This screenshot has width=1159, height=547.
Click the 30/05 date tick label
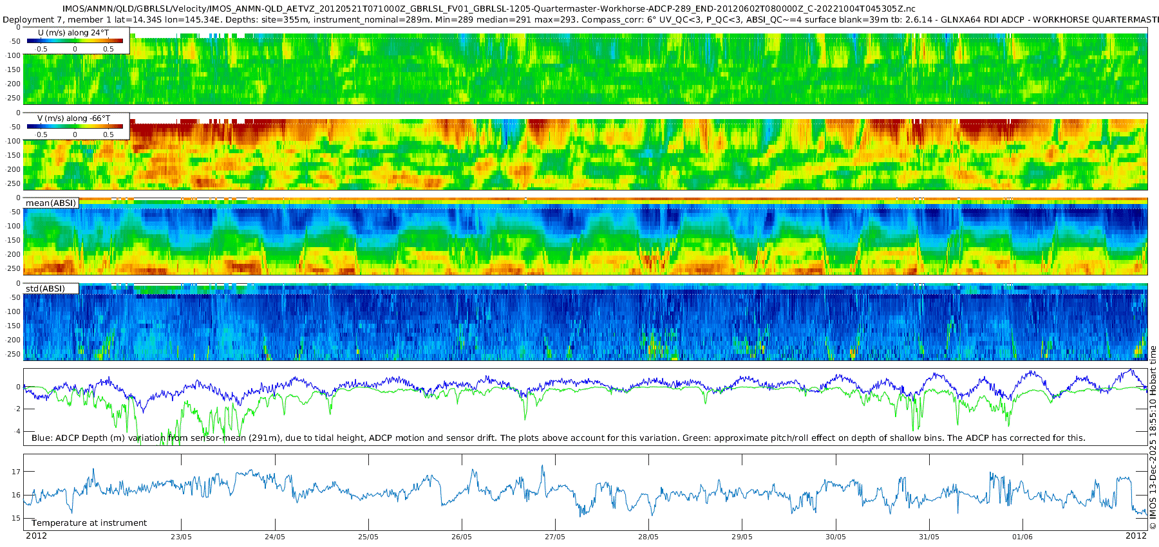pyautogui.click(x=835, y=537)
